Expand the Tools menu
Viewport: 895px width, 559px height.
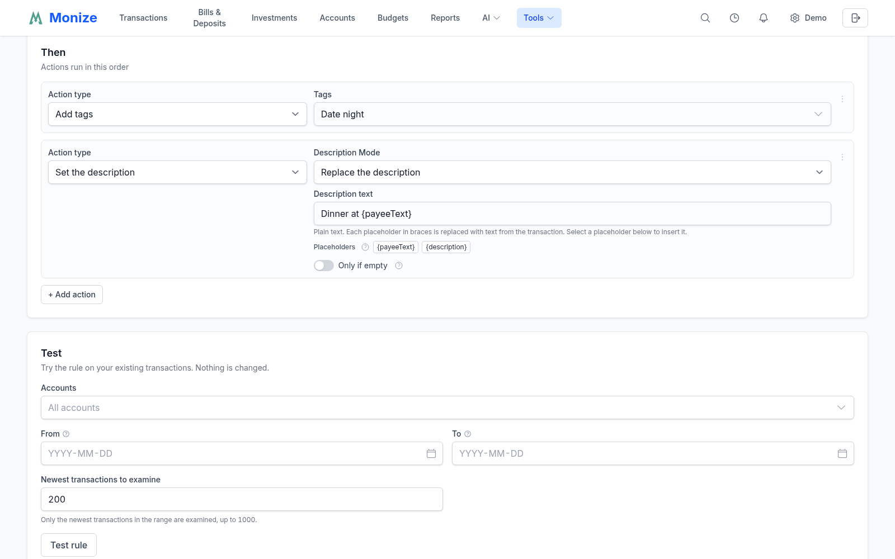tap(539, 18)
